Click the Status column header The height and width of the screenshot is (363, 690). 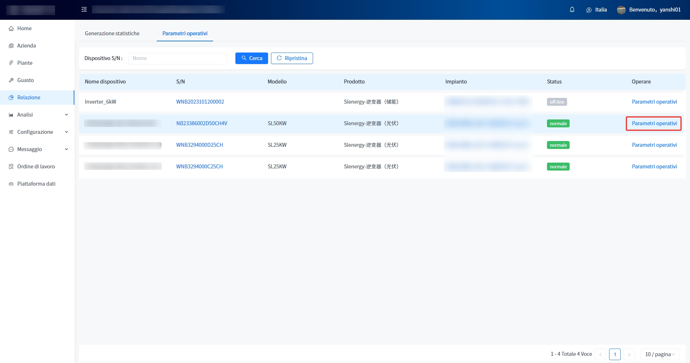554,82
